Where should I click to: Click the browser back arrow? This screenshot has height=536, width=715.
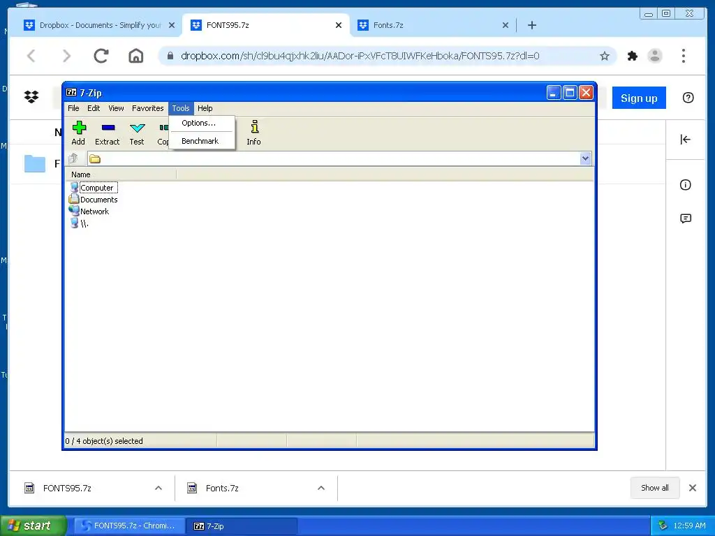(31, 56)
